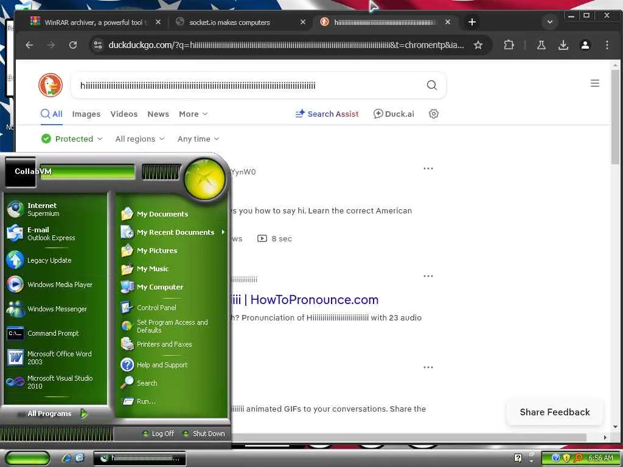Close the hiiii search tab
The width and height of the screenshot is (623, 467).
tap(448, 22)
